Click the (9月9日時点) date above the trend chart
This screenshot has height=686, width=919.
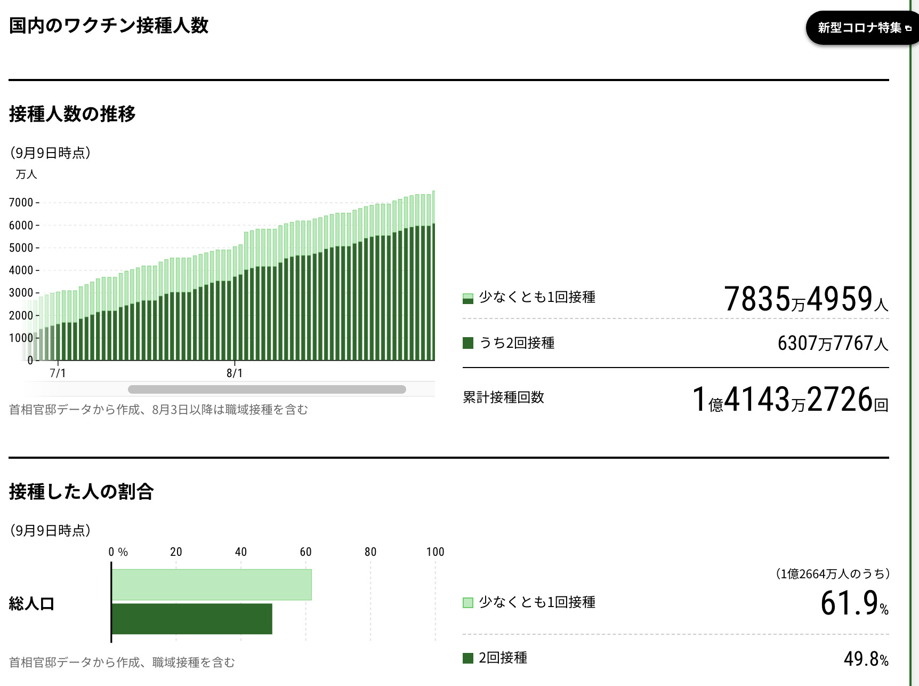[x=50, y=153]
